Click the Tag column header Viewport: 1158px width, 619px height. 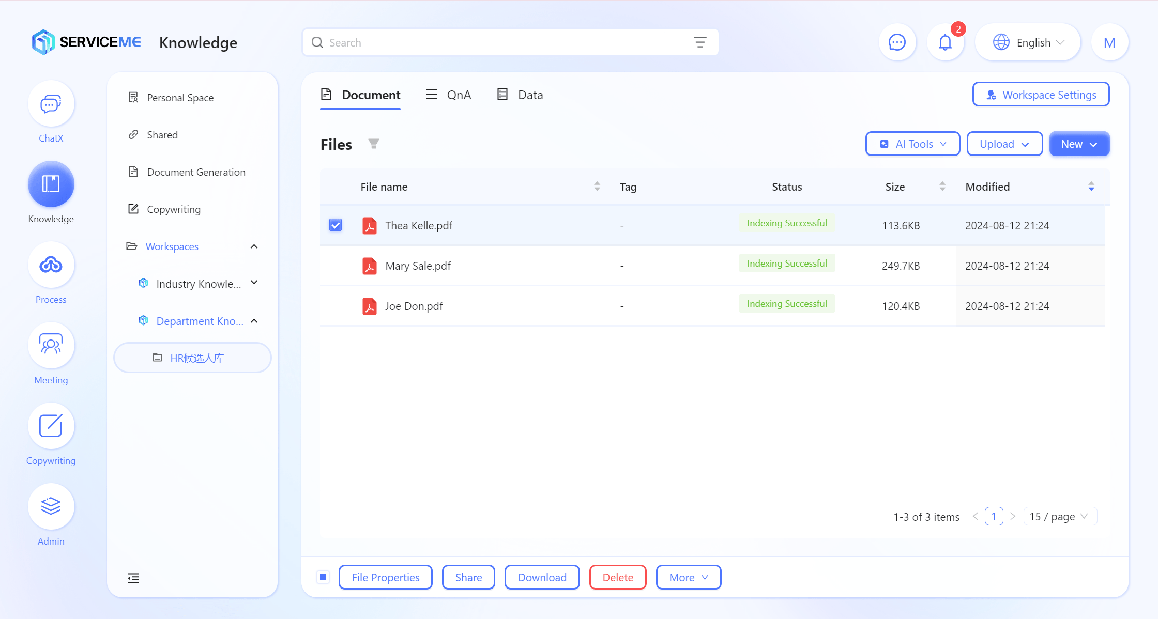click(x=628, y=187)
